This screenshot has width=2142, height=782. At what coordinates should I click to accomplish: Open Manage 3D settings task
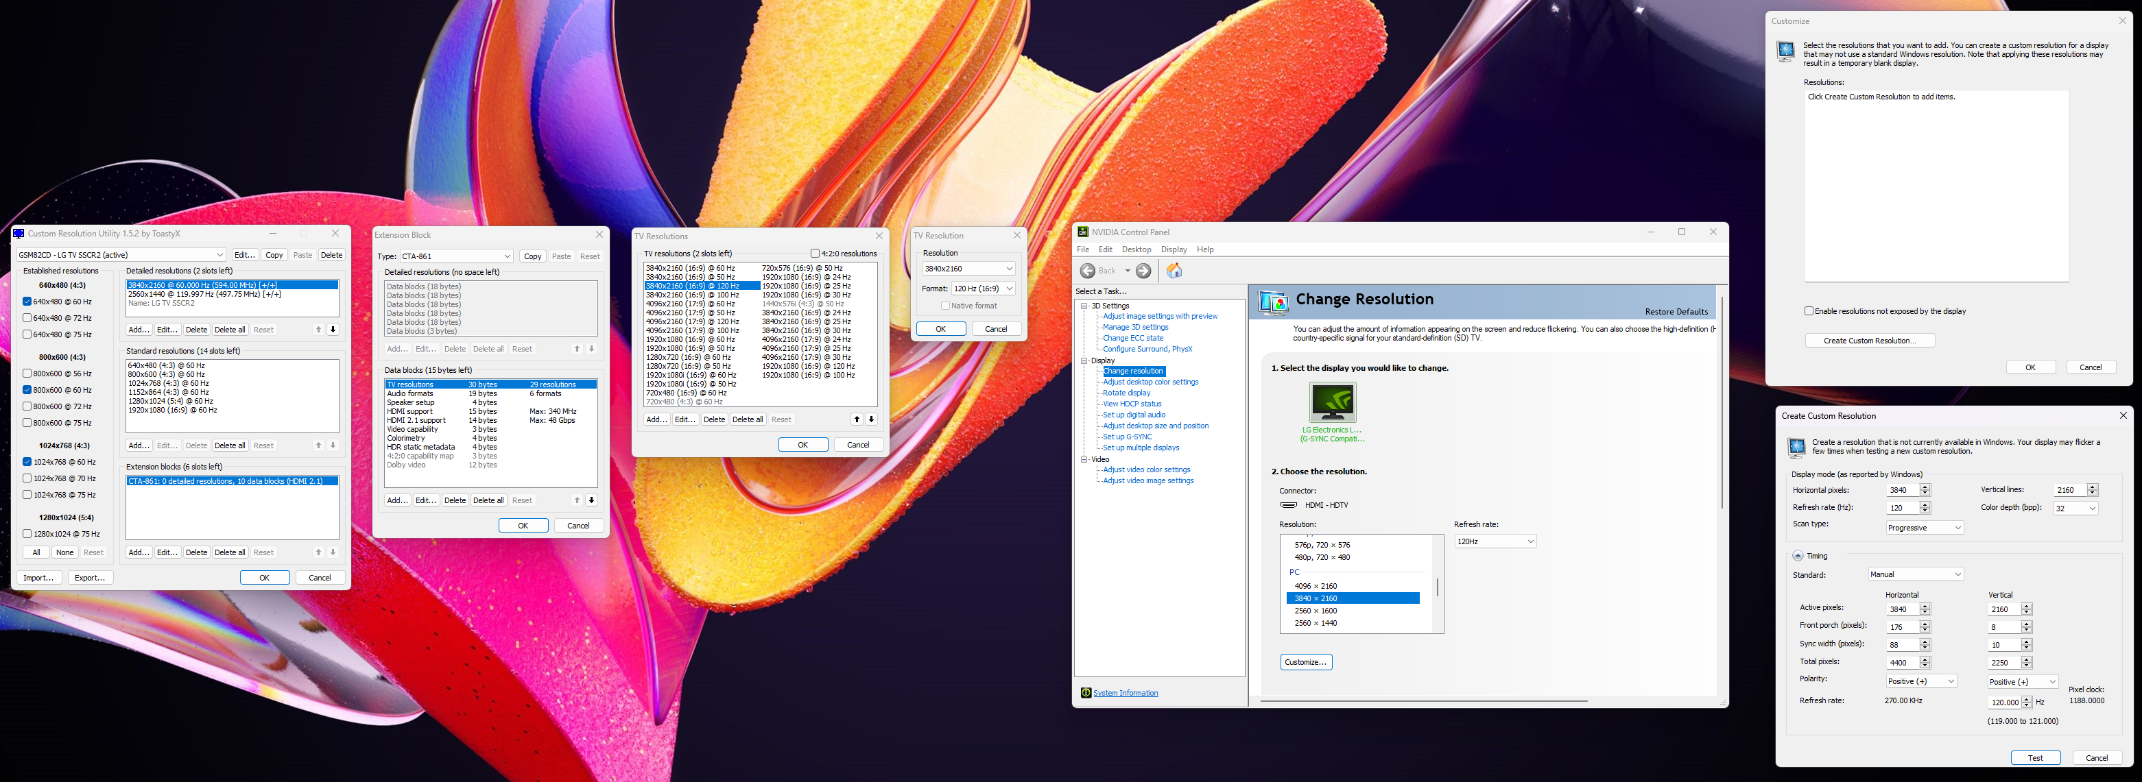(1135, 328)
